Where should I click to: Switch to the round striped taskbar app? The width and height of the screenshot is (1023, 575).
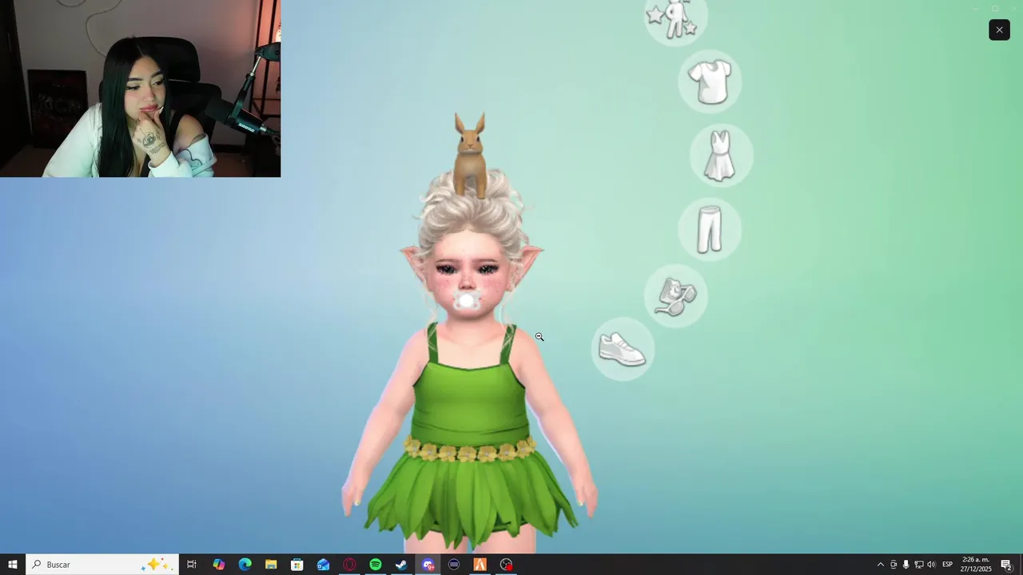[x=454, y=565]
